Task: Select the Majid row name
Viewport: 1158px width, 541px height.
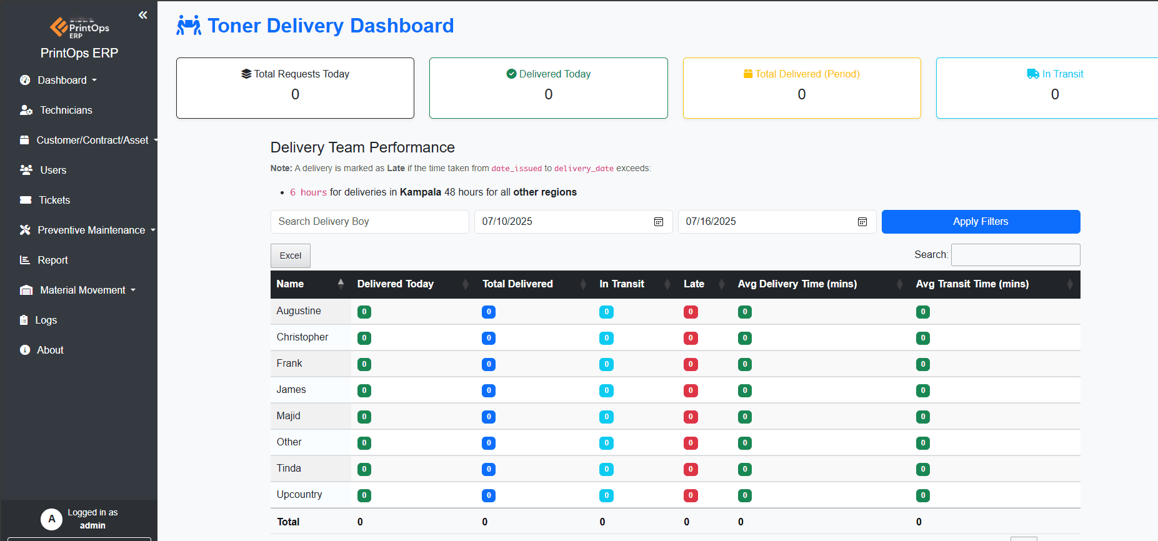Action: 289,416
